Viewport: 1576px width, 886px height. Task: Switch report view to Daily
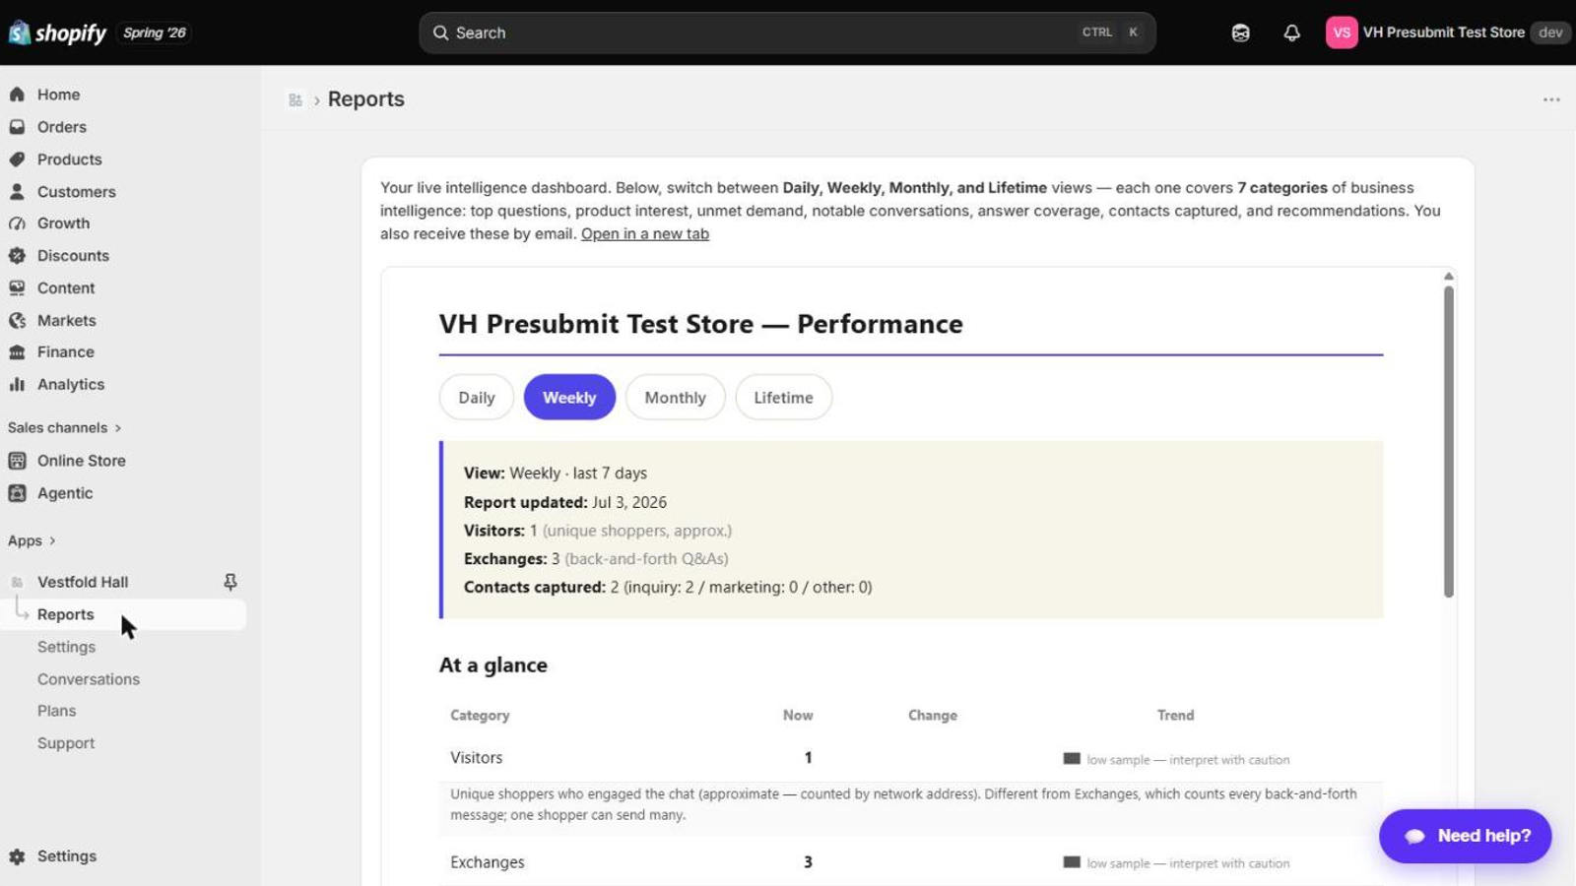476,398
